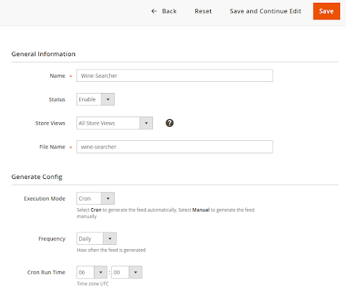The height and width of the screenshot is (290, 356).
Task: Click into the File Name input field
Action: tap(175, 146)
